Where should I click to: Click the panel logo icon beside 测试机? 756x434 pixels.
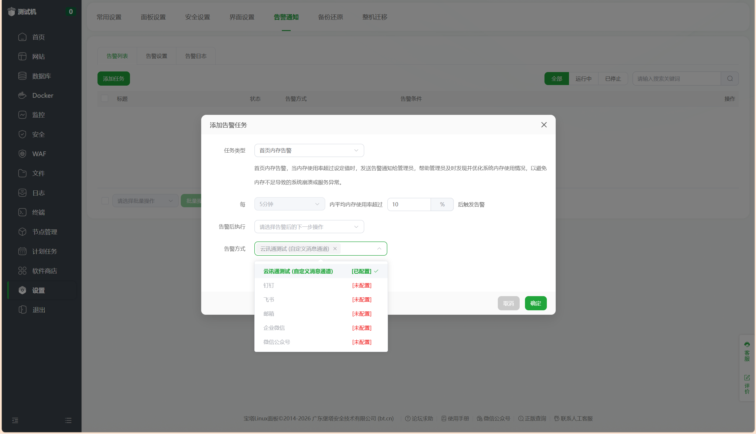point(11,12)
